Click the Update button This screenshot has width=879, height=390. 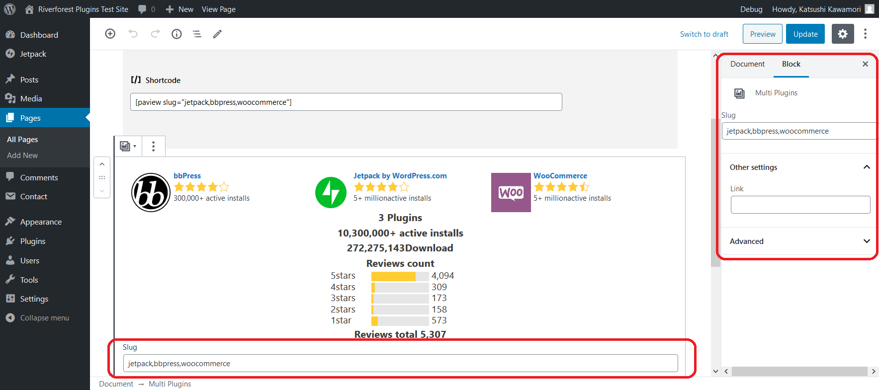[805, 34]
